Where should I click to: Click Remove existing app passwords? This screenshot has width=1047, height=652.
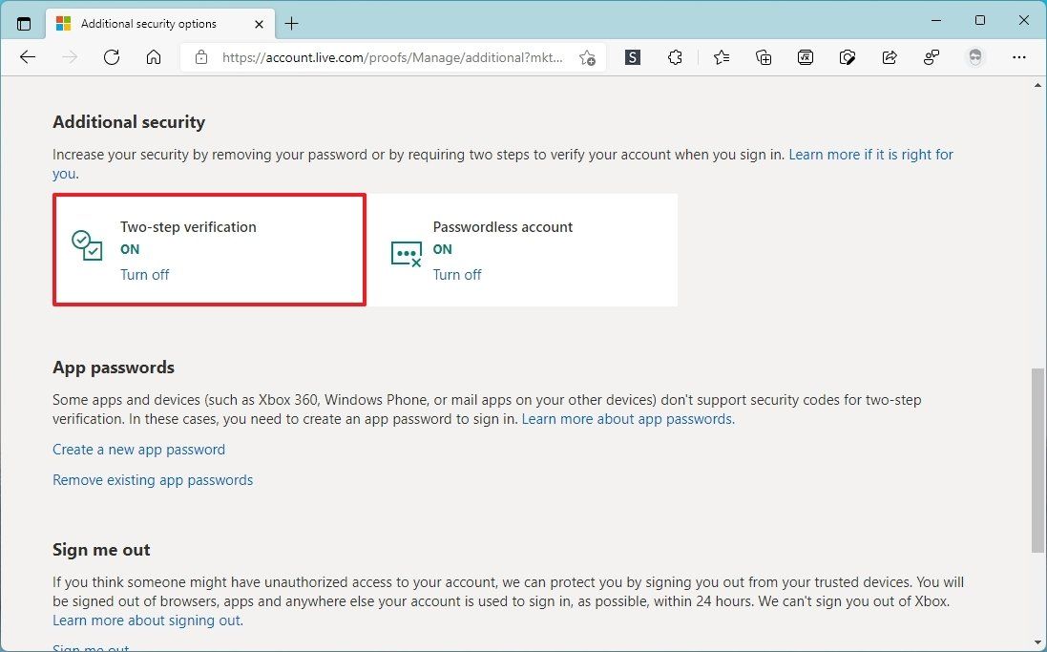pos(153,479)
